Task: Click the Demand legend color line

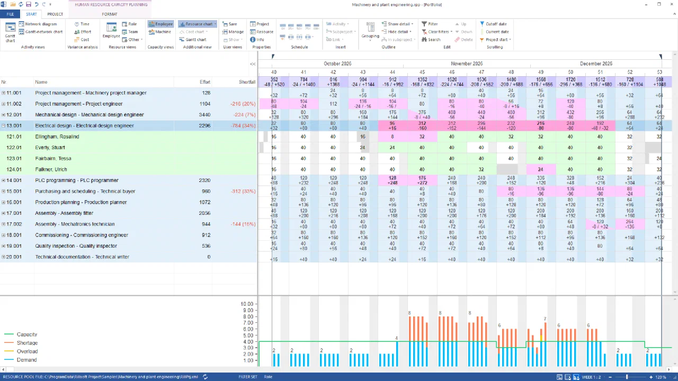Action: (10, 360)
